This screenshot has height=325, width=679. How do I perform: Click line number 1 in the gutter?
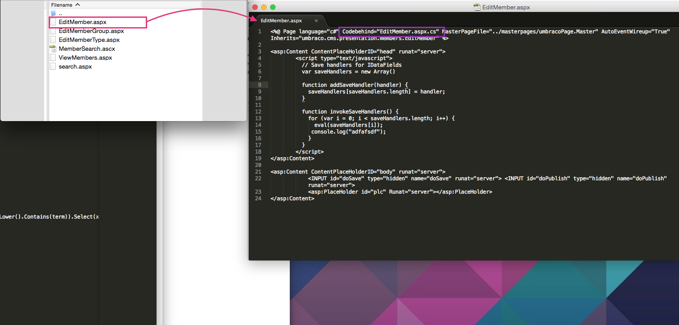coord(259,32)
